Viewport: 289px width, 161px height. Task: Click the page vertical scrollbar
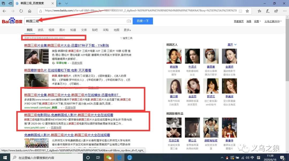[287, 80]
